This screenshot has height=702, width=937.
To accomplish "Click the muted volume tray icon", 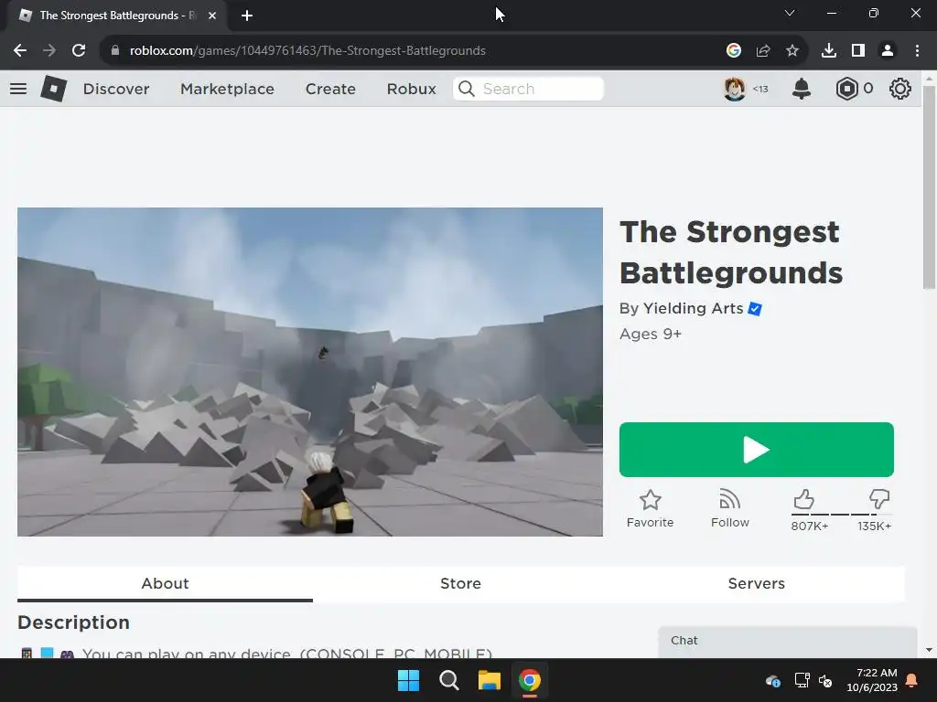I will click(x=826, y=680).
